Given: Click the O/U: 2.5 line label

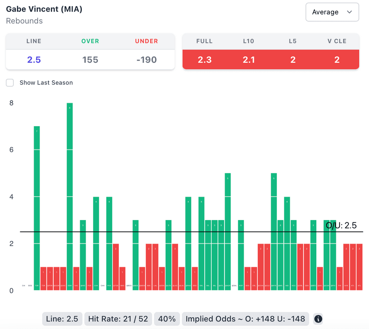Looking at the screenshot, I should 341,226.
